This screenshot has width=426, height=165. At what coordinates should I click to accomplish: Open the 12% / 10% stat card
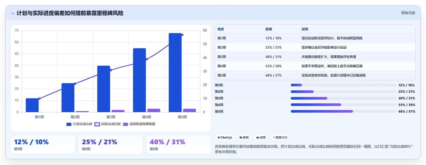tap(43, 145)
